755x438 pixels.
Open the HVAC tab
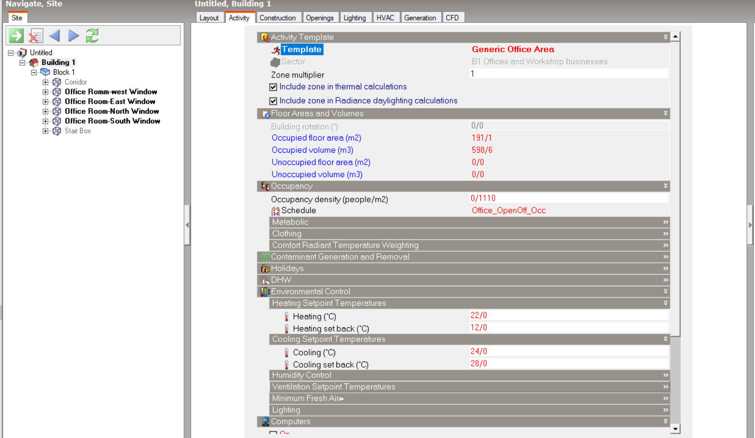pyautogui.click(x=385, y=18)
